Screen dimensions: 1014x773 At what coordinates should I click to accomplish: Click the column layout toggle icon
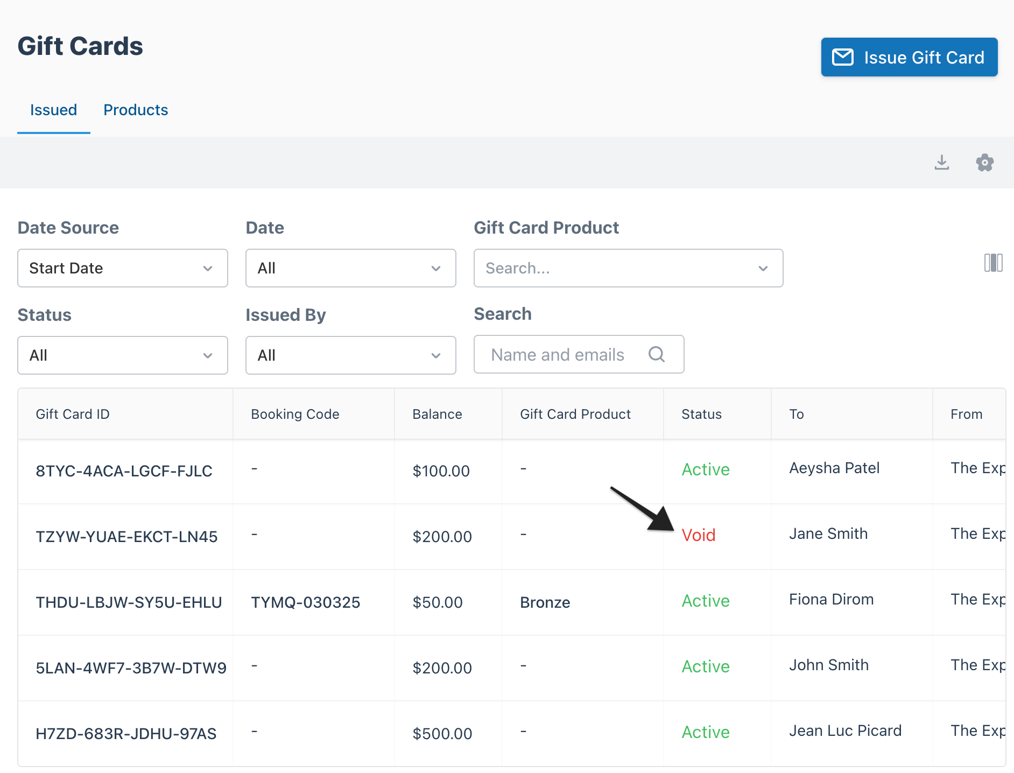tap(994, 263)
